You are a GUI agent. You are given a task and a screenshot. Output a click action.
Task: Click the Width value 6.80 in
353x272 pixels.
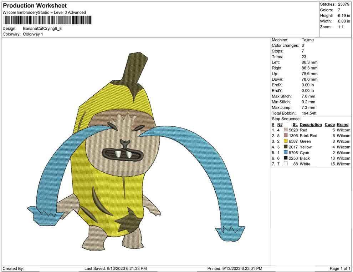[344, 21]
